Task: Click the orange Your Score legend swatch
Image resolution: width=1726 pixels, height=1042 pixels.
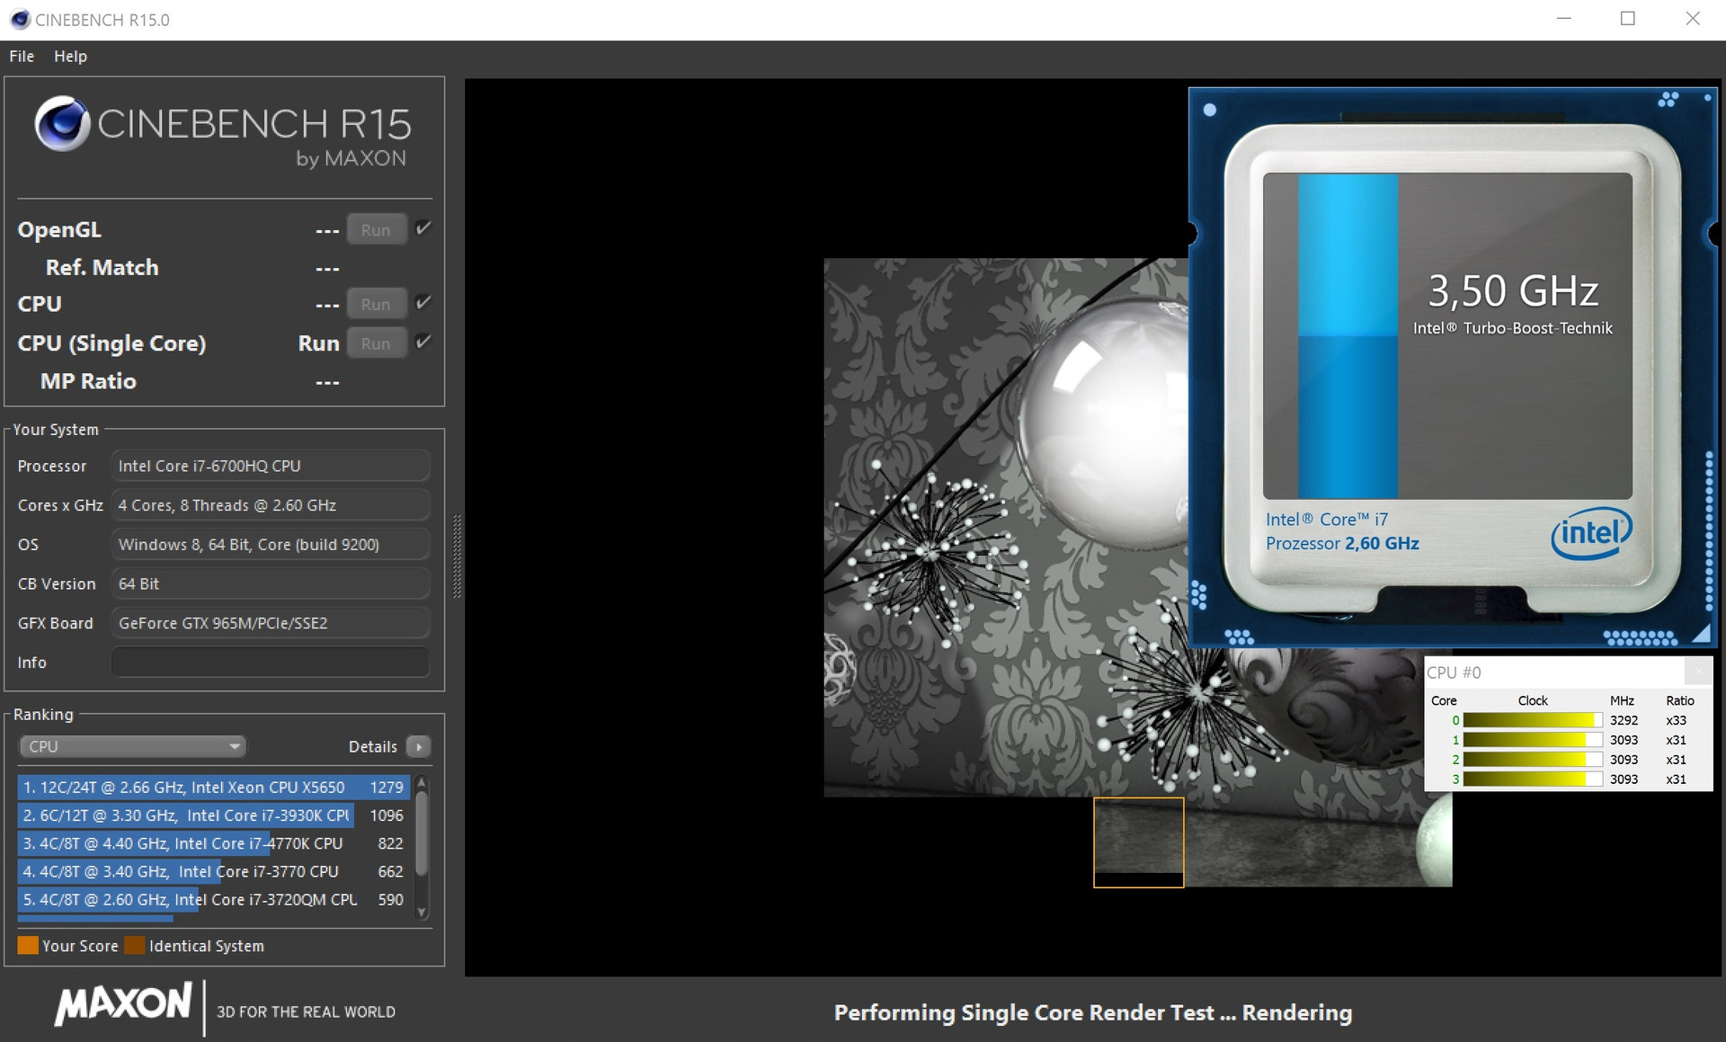Action: click(x=28, y=946)
